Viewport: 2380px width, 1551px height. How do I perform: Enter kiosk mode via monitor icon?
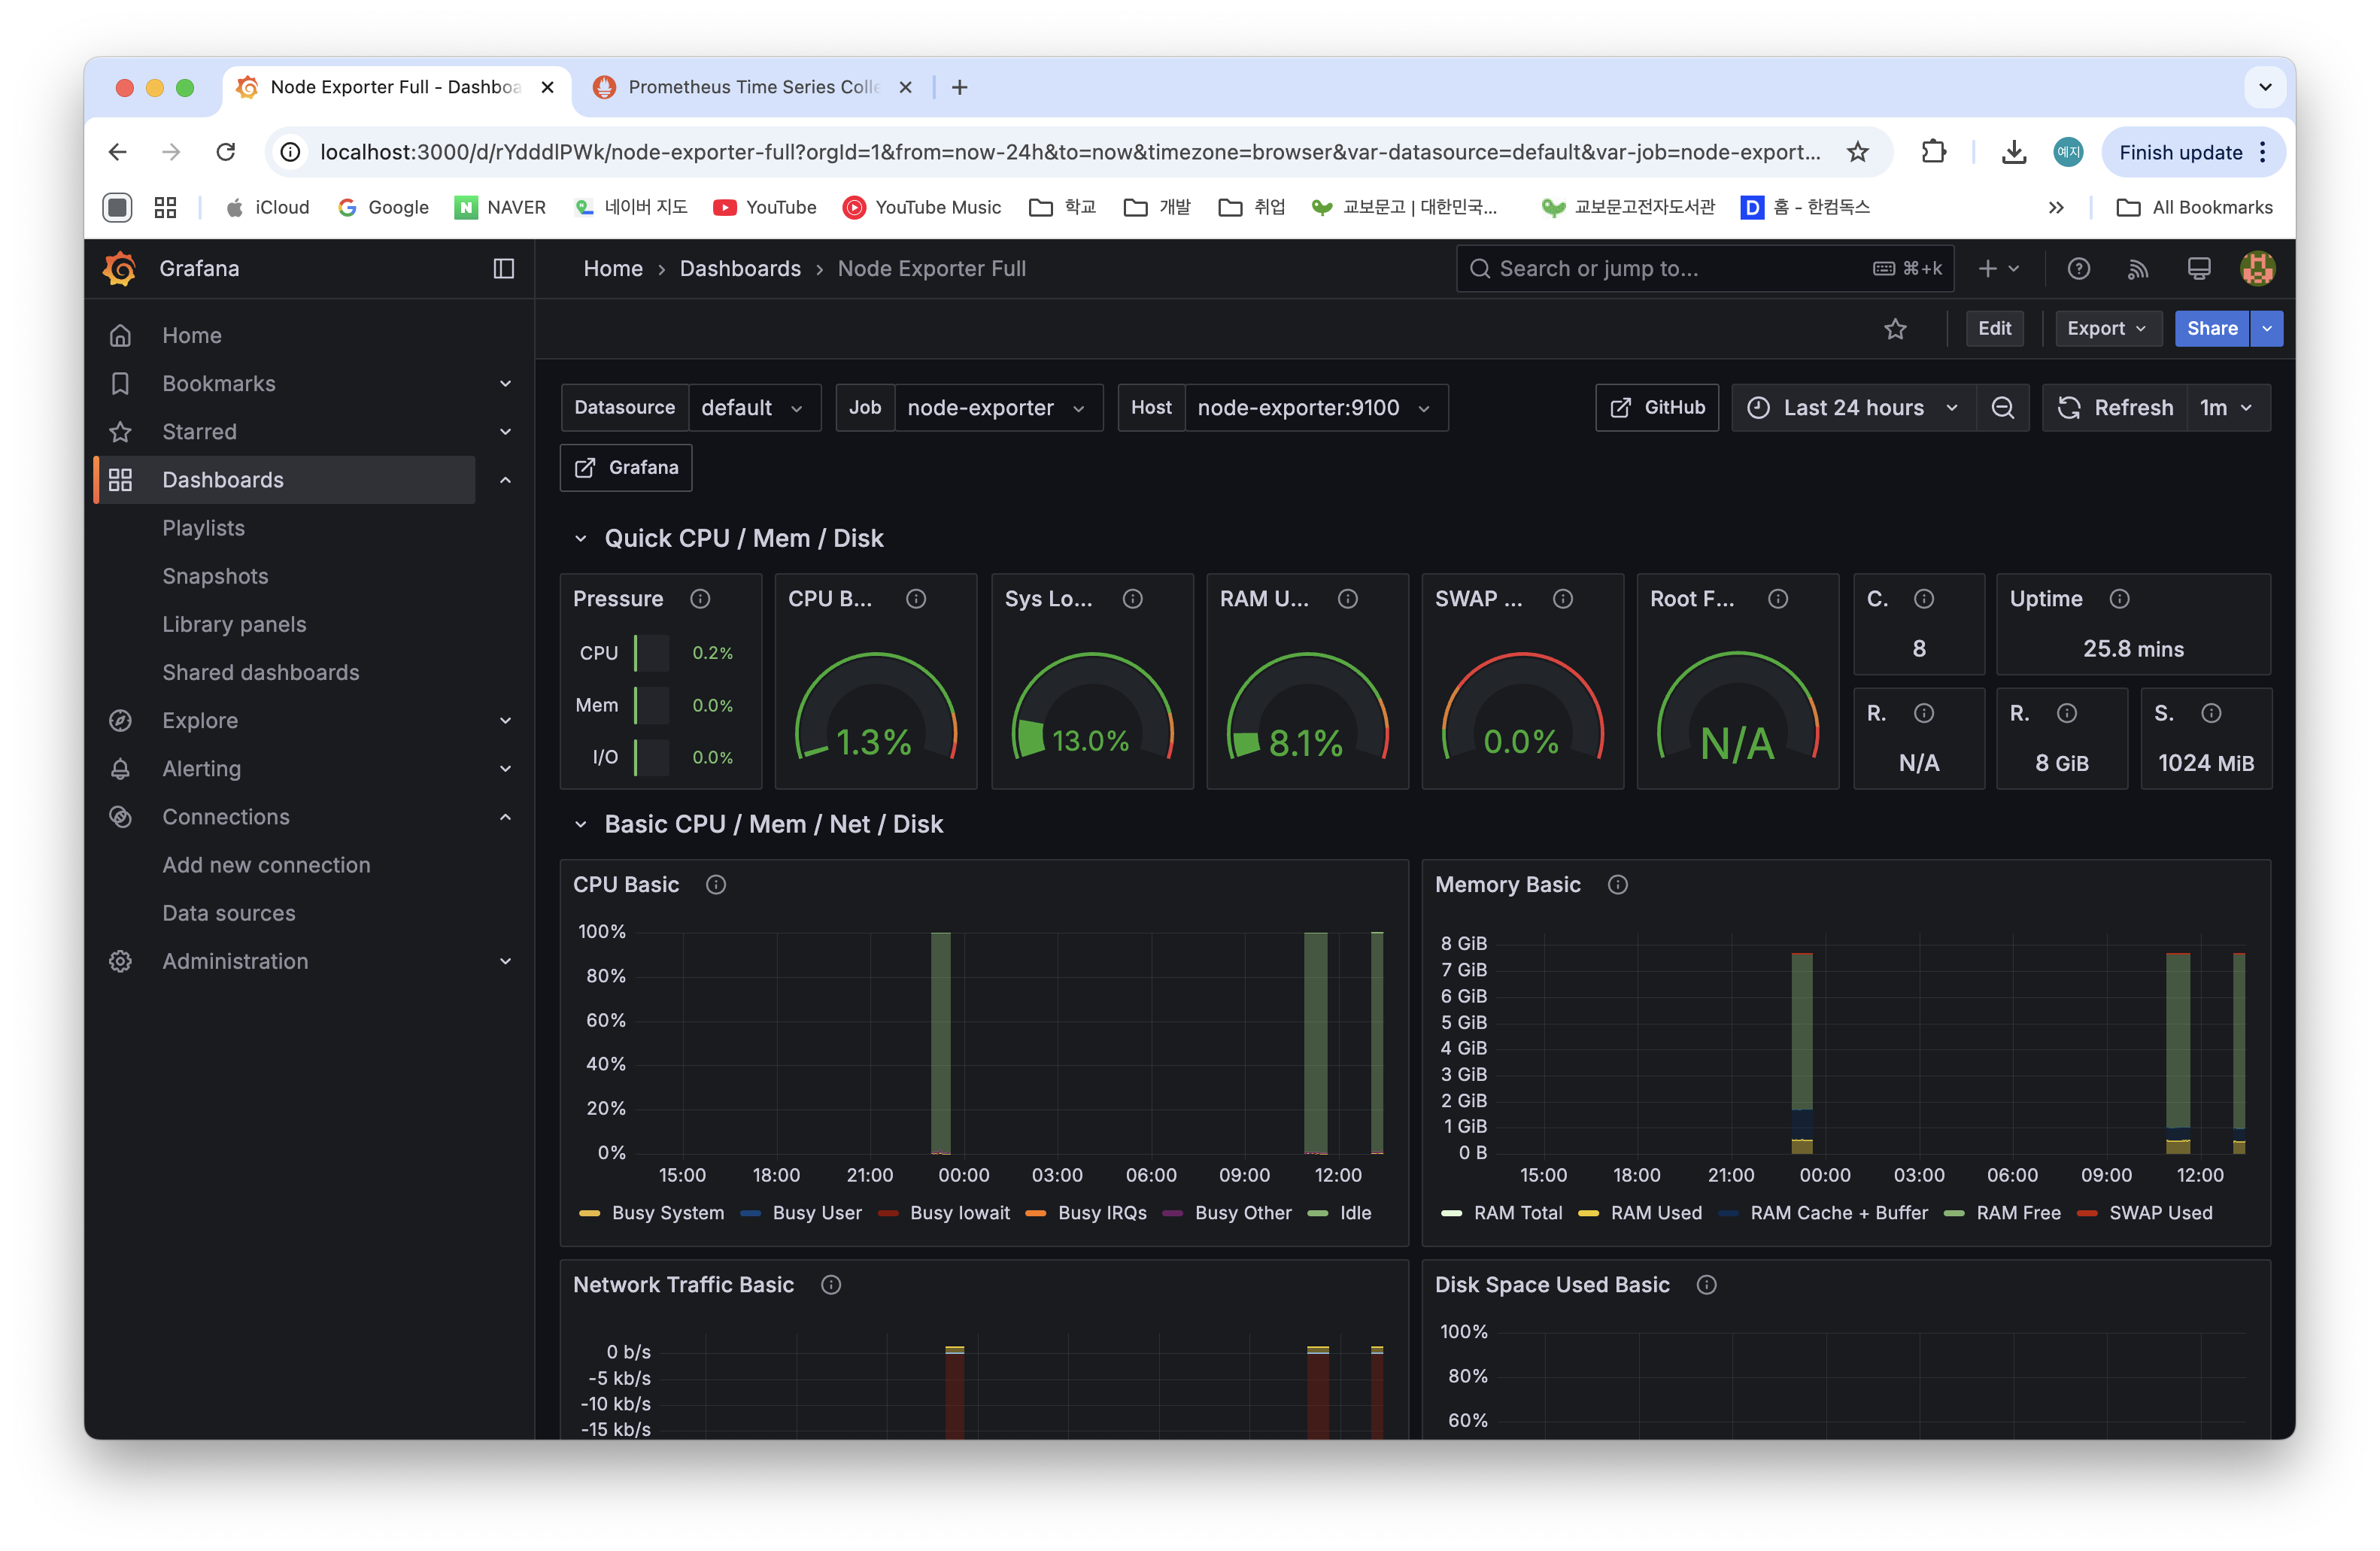coord(2199,268)
